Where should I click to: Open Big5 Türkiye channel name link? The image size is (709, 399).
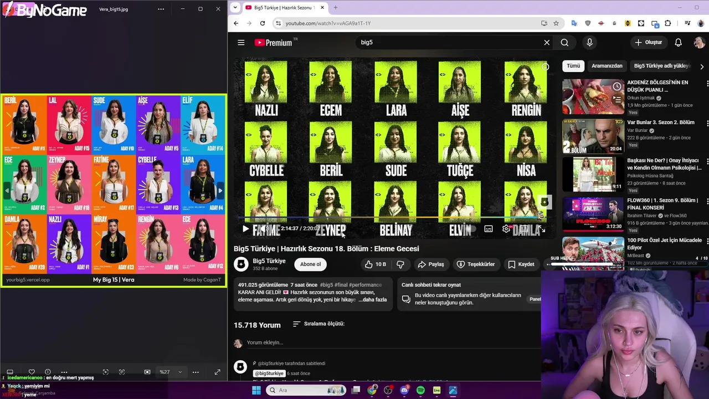269,261
